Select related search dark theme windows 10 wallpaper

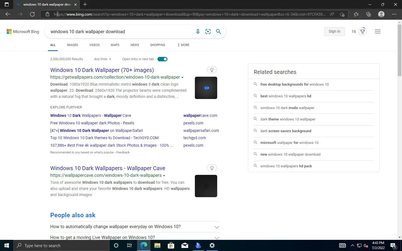(x=288, y=119)
